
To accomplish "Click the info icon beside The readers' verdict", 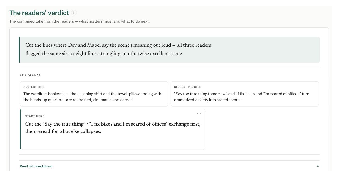I will click(x=74, y=13).
